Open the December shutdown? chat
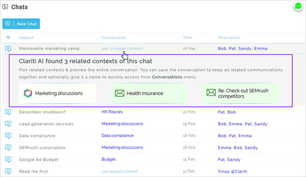 point(43,112)
